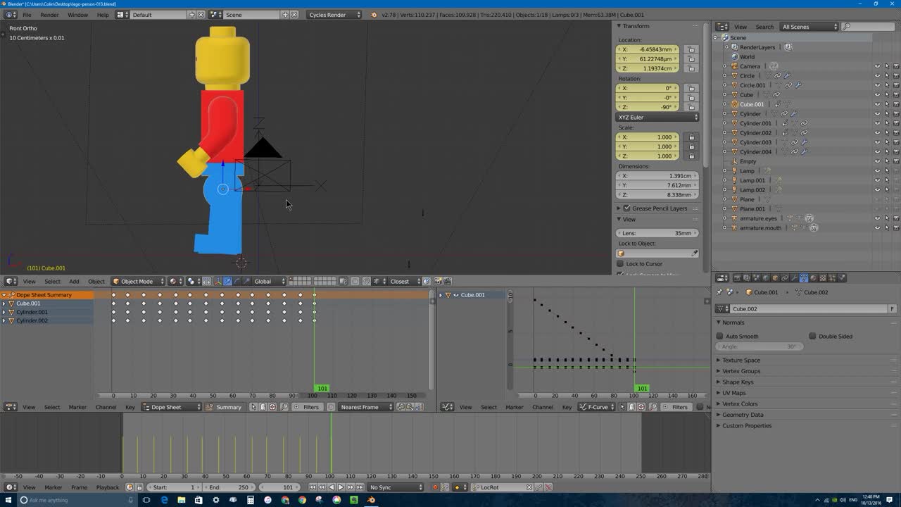This screenshot has width=901, height=507.
Task: Open the Playback menu in timeline header
Action: point(108,487)
